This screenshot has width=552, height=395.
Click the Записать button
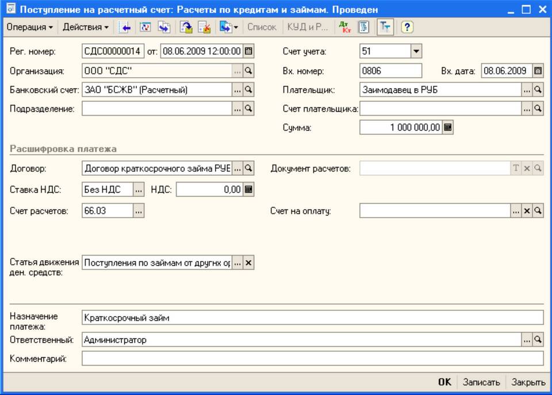(481, 382)
